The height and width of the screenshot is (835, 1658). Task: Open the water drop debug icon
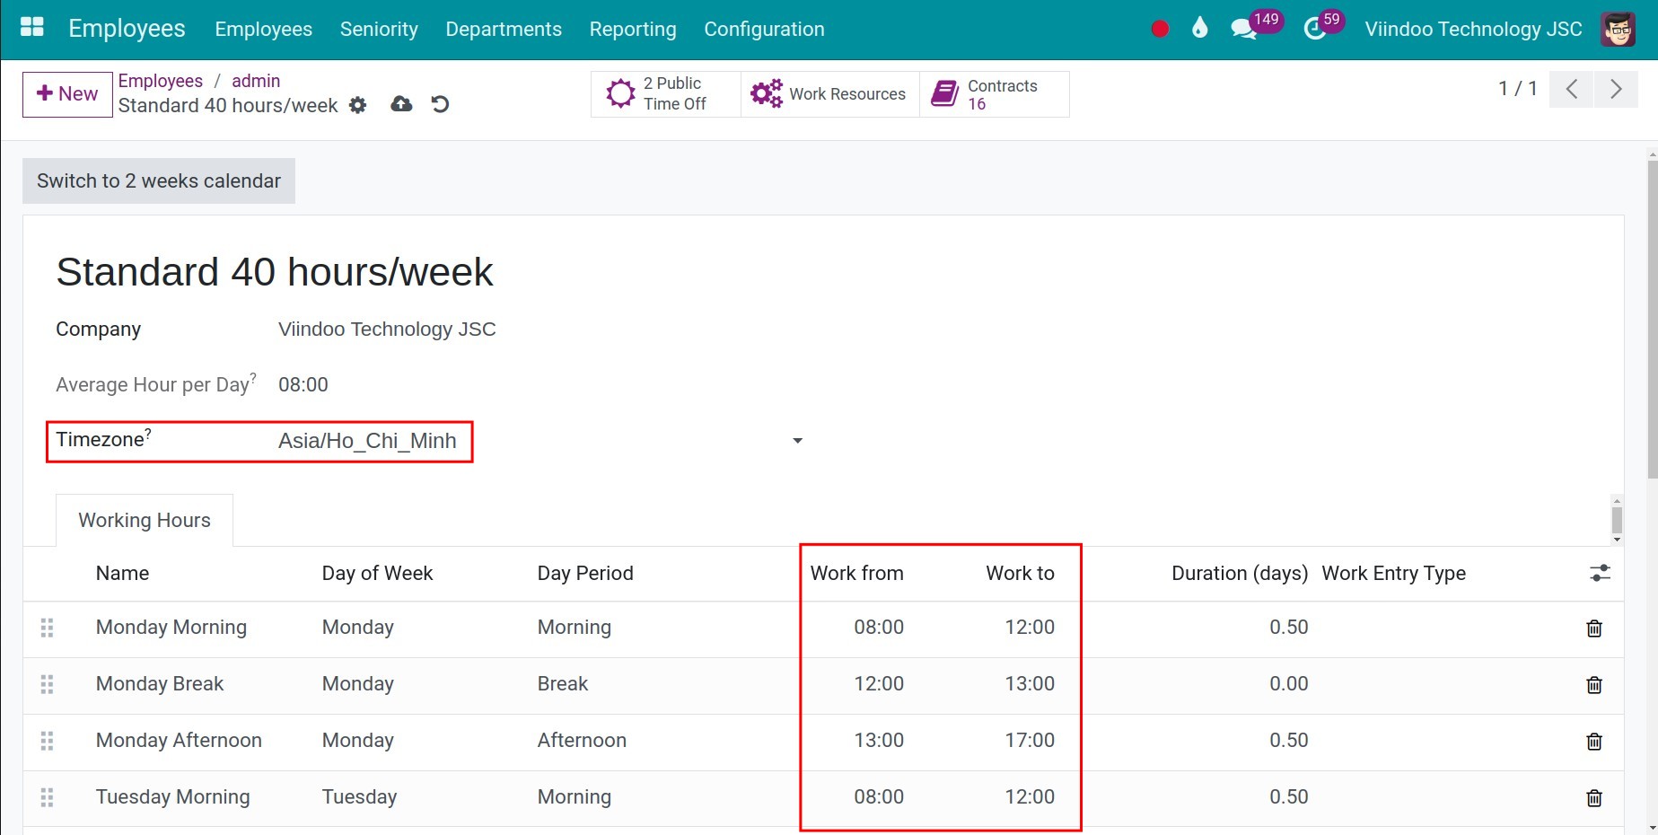pyautogui.click(x=1199, y=29)
